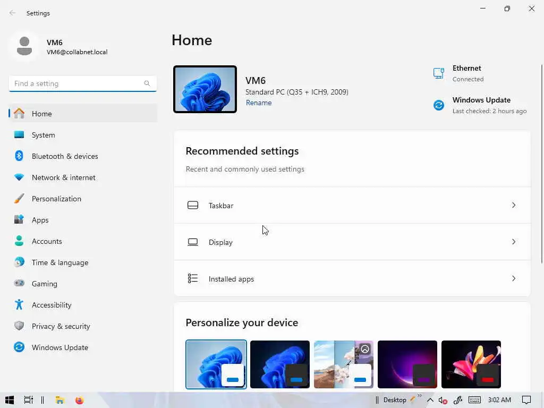Click the Windows Update sidebar icon
The width and height of the screenshot is (544, 408).
pos(19,347)
